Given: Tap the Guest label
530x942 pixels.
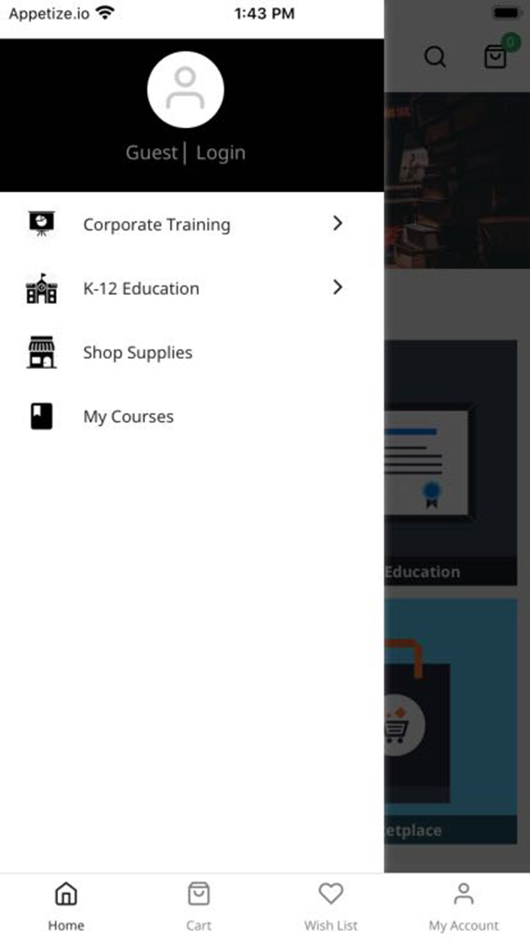Looking at the screenshot, I should pyautogui.click(x=152, y=153).
